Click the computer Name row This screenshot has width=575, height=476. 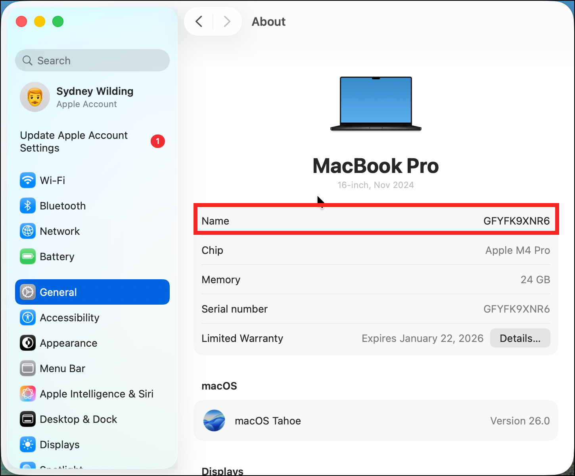click(376, 221)
